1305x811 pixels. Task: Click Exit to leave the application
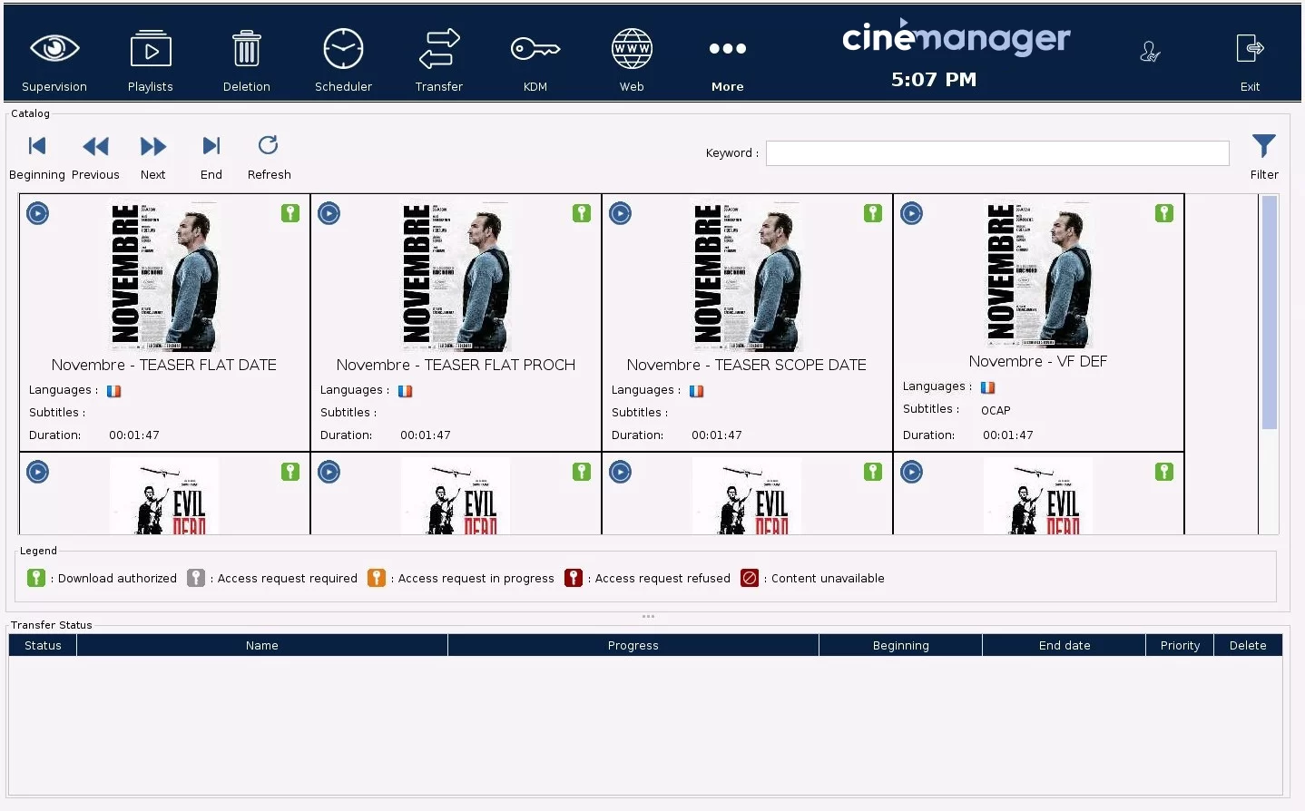click(1250, 49)
